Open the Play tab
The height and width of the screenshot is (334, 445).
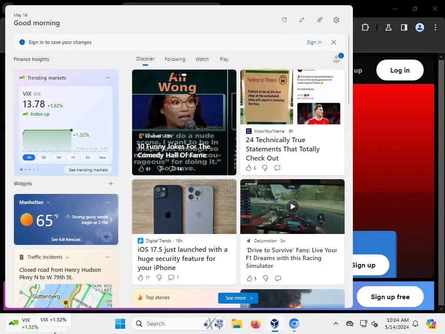(x=224, y=59)
